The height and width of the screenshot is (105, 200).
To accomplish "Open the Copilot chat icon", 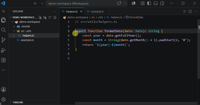I will (119, 3).
